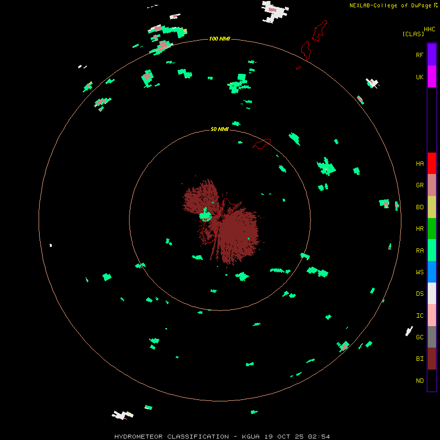
Task: Click the [CLAS] legend header
Action: [413, 34]
